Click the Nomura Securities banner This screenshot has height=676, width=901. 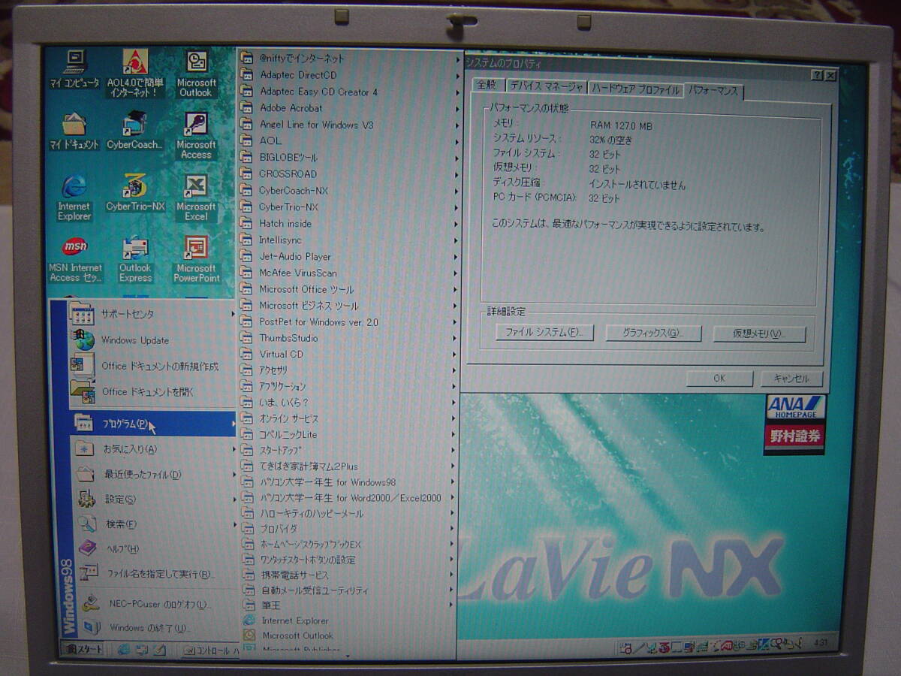tap(795, 438)
